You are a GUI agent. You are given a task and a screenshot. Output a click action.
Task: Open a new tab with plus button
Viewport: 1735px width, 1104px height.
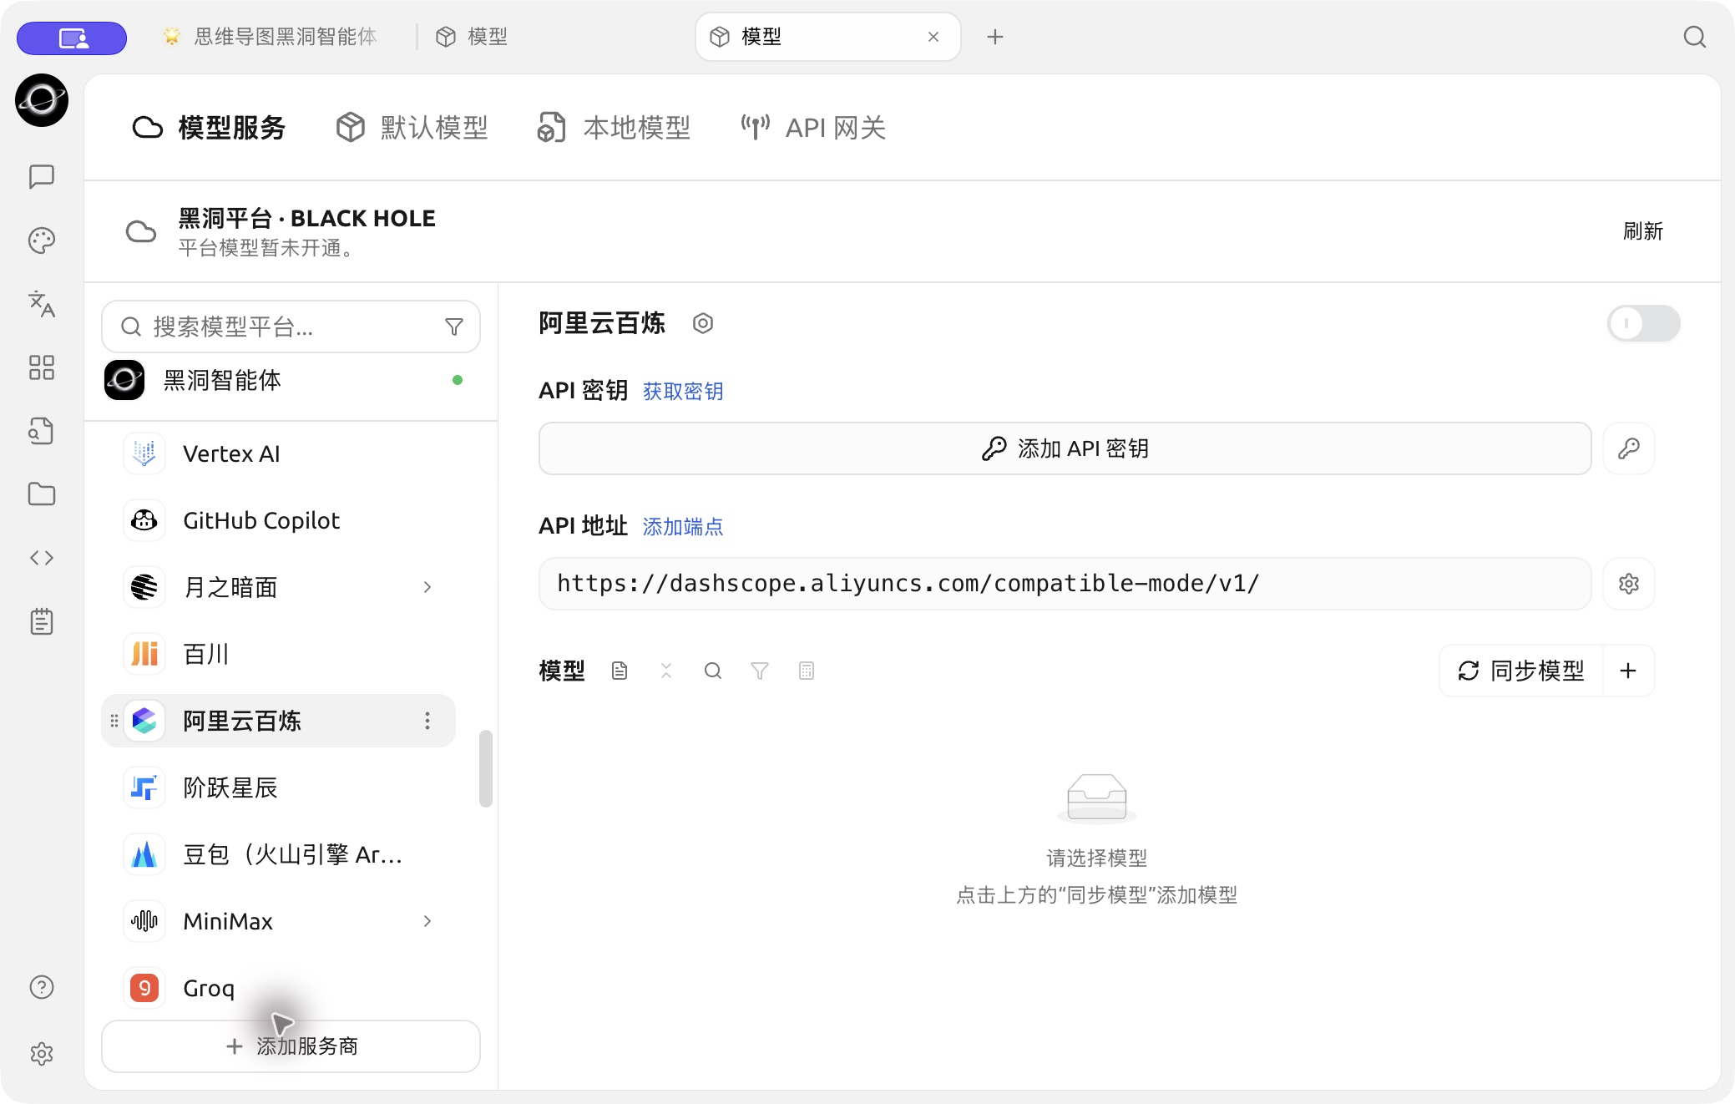tap(995, 37)
